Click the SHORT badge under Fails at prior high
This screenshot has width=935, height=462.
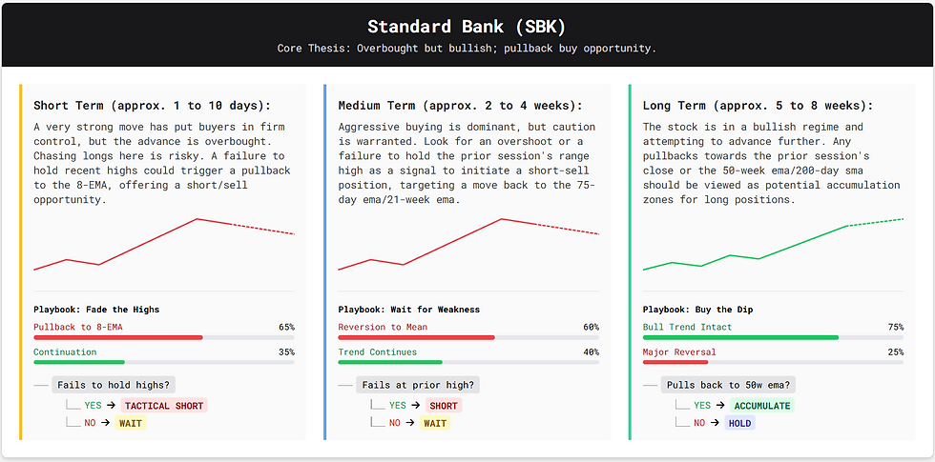click(444, 406)
